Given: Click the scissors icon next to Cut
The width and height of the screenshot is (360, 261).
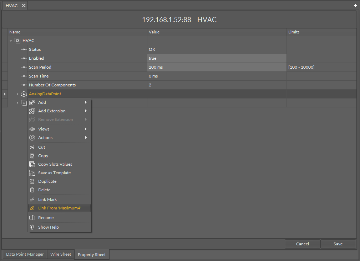Looking at the screenshot, I should (32, 147).
